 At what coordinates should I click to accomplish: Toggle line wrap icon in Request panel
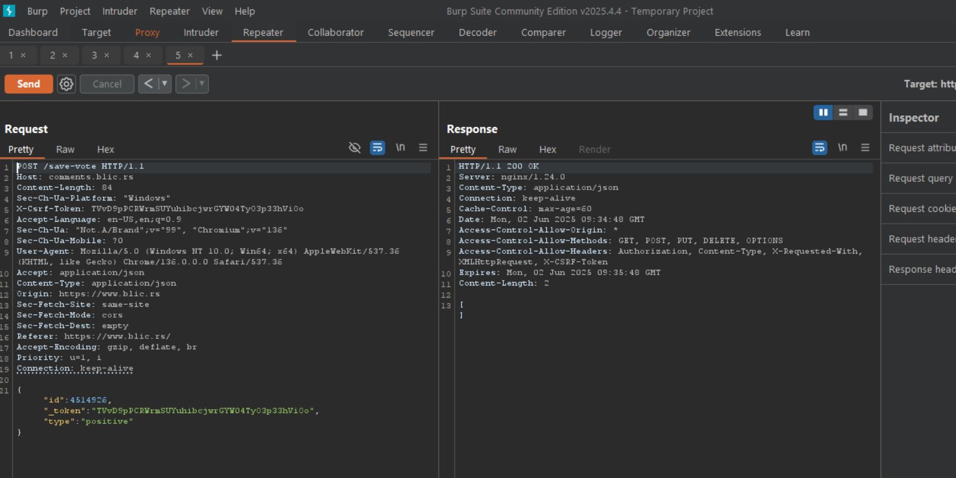(x=377, y=148)
